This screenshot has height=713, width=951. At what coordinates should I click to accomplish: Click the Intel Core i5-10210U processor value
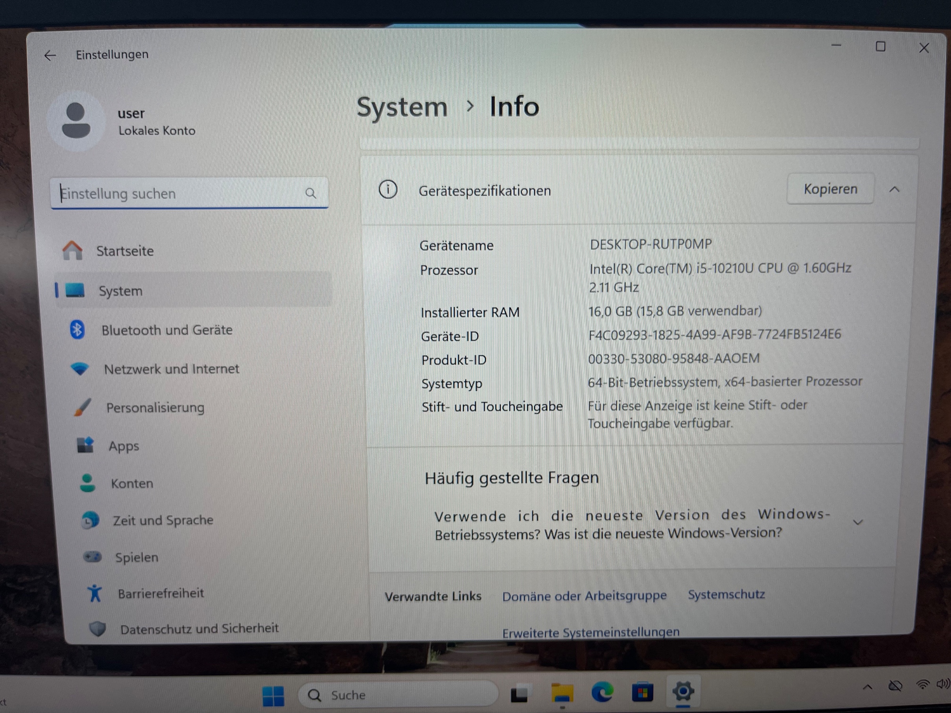tap(720, 277)
